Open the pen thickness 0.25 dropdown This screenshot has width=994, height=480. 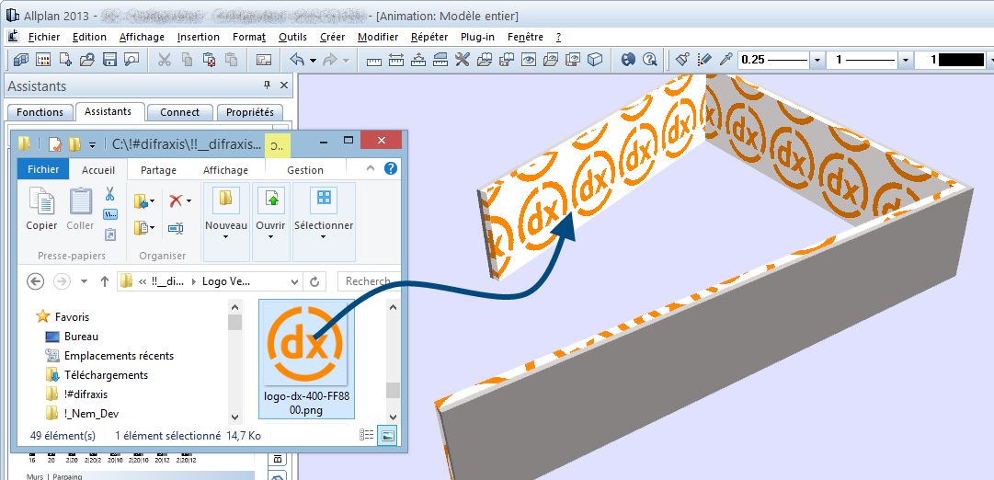pos(817,61)
